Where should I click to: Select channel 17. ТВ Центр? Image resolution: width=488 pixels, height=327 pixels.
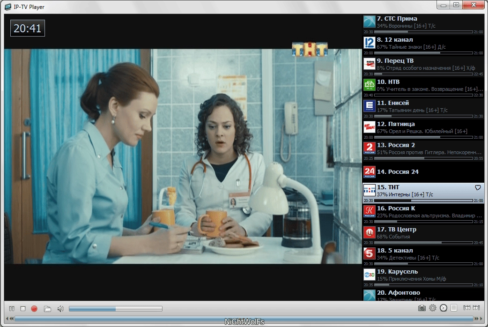[x=423, y=236]
